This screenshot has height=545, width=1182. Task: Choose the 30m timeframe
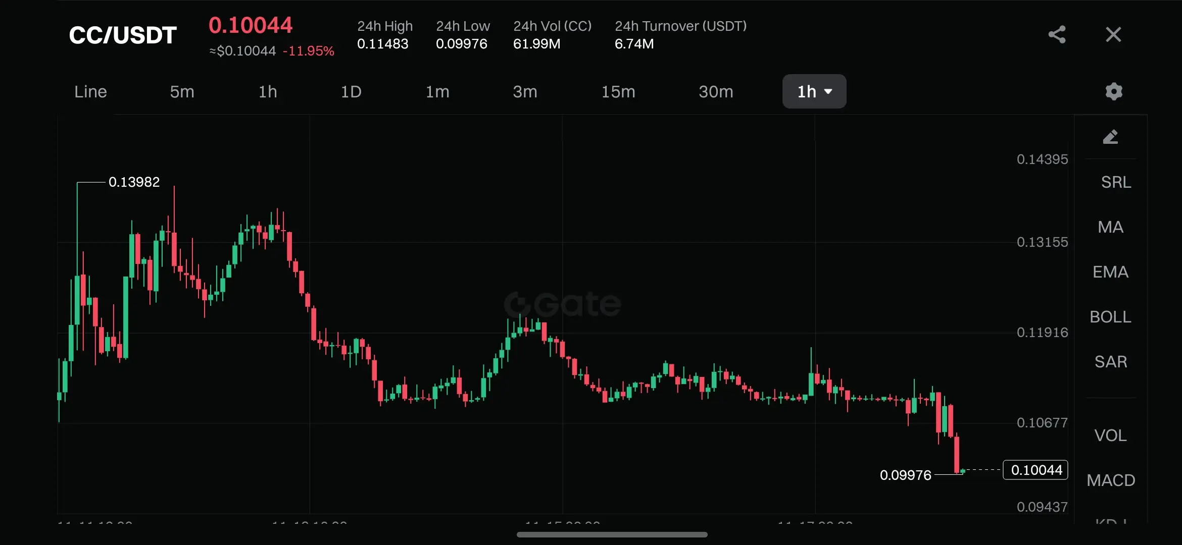[715, 91]
